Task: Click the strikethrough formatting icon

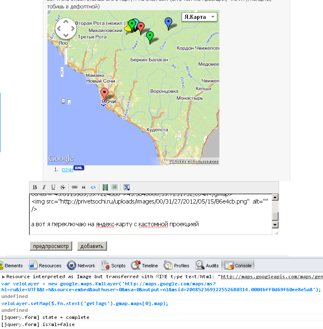Action: (63, 187)
